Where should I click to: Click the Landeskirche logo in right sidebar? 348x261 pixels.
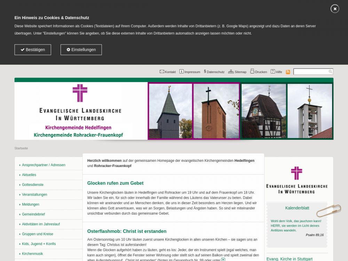click(x=296, y=180)
